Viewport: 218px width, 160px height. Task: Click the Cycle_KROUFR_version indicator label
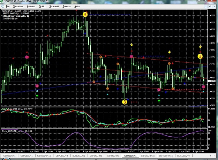(17, 131)
